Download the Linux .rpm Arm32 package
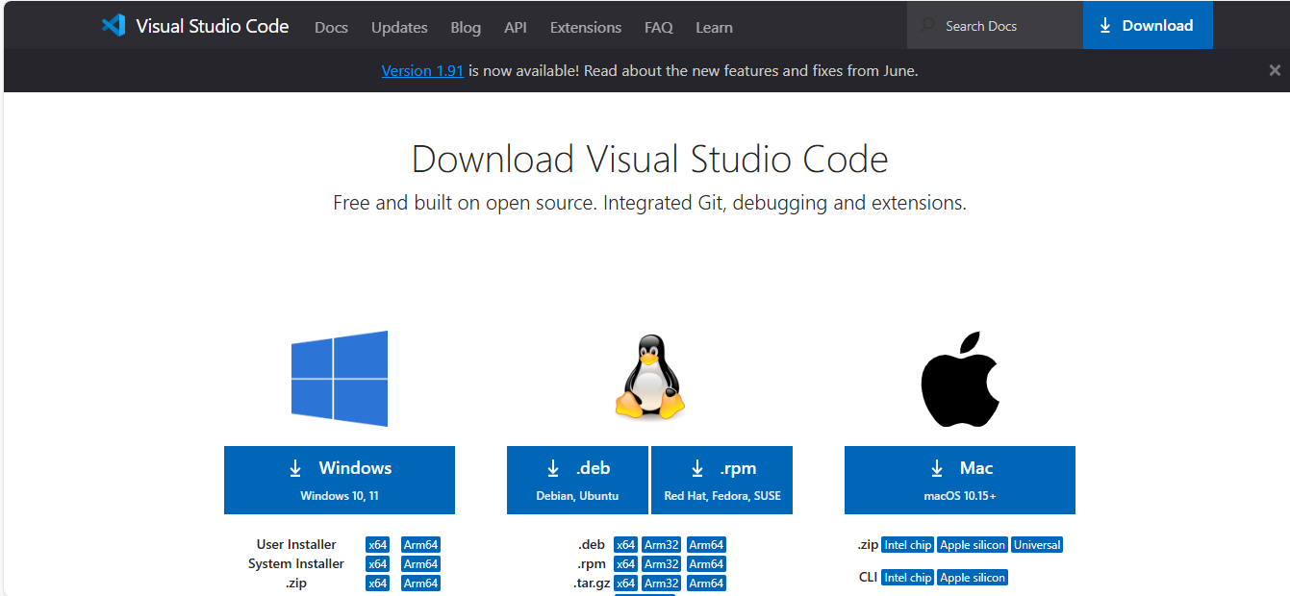 (x=662, y=564)
